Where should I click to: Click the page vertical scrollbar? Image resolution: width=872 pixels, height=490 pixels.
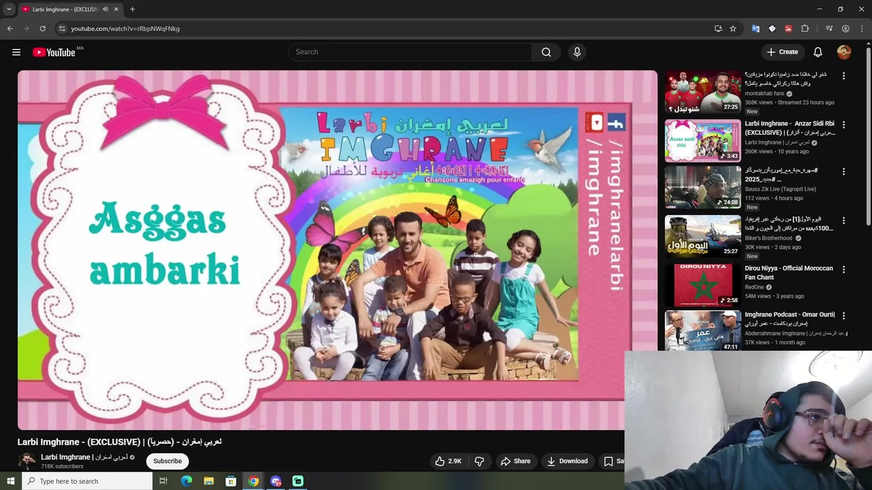pos(868,136)
